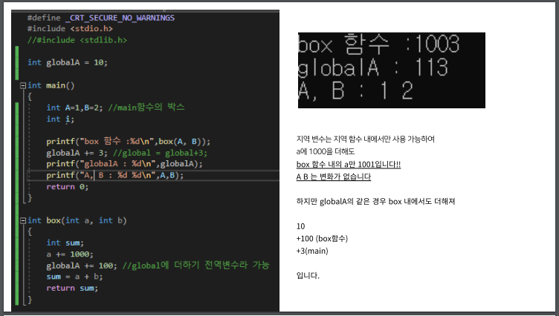Click the _CRT_SECURE_NO_WARNINGS define line
Screen dimensions: 559x316
point(101,18)
